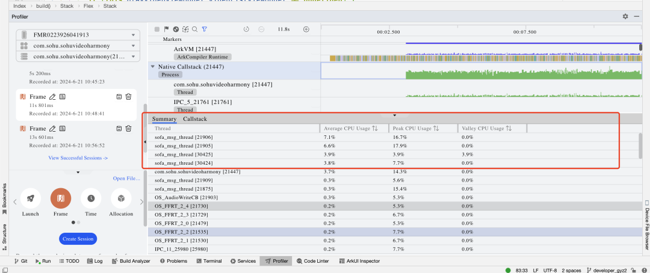Switch to the Callstack tab
Viewport: 650px width, 273px height.
(195, 119)
